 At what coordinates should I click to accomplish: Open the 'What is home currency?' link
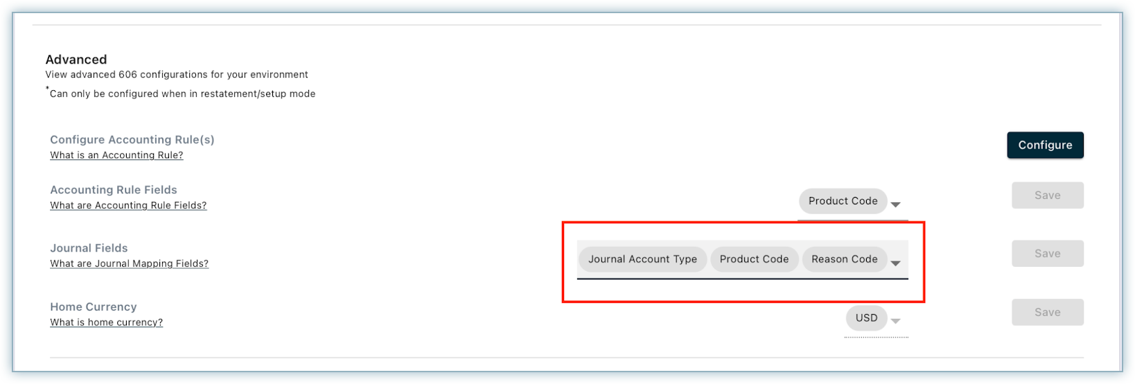(x=106, y=322)
